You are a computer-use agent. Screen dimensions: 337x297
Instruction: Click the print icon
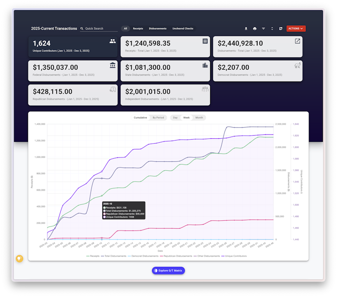(255, 28)
